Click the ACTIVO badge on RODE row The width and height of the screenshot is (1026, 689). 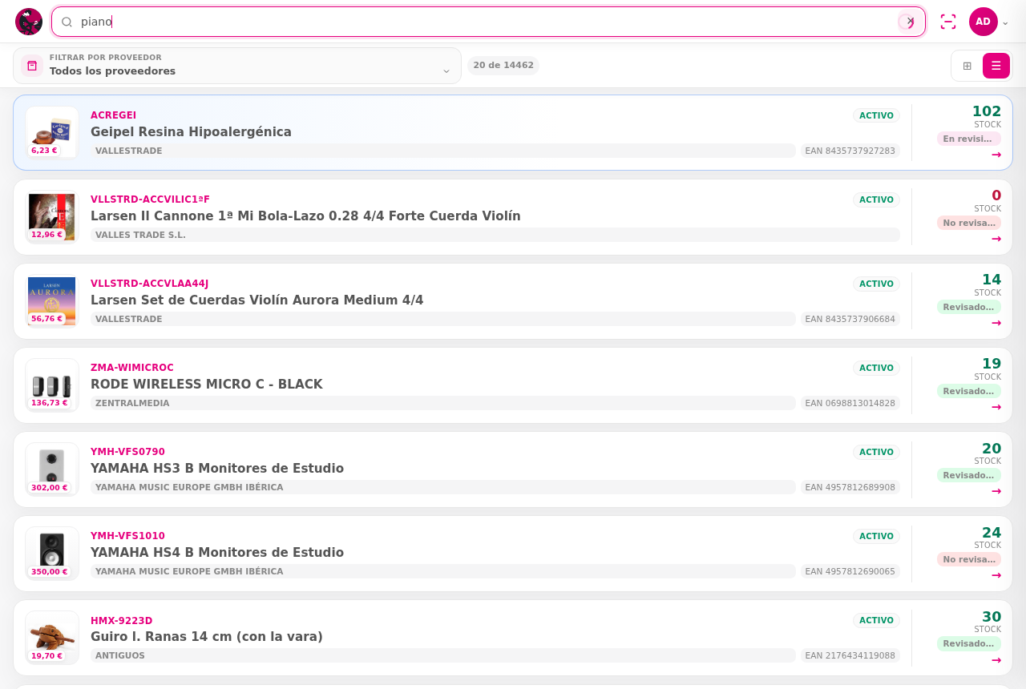876,368
